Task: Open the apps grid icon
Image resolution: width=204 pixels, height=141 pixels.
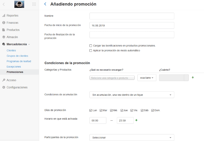Action: click(x=34, y=4)
